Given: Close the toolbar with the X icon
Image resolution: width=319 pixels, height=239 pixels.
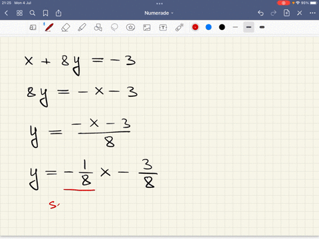Looking at the screenshot, I should [x=300, y=13].
